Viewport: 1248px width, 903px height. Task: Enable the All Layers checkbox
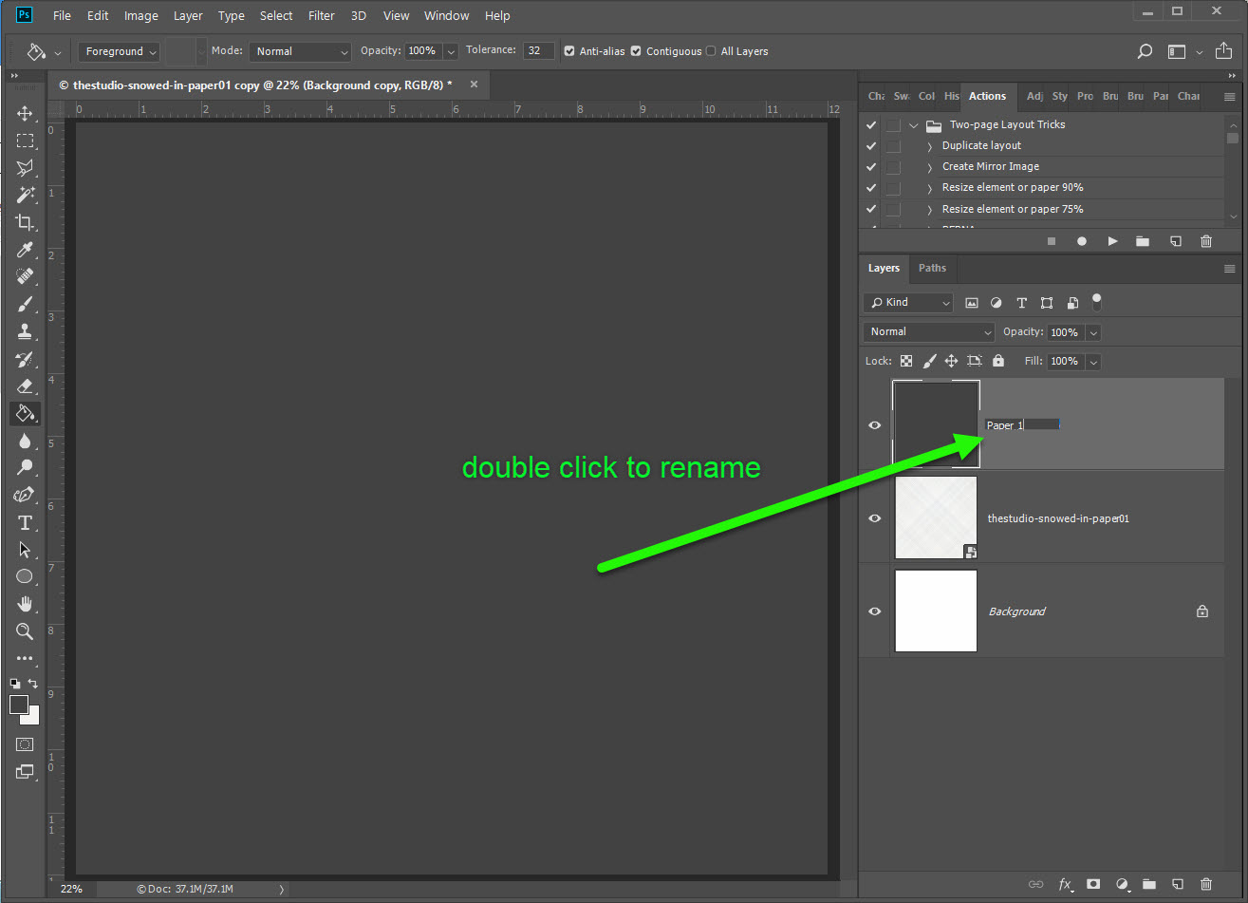point(711,51)
